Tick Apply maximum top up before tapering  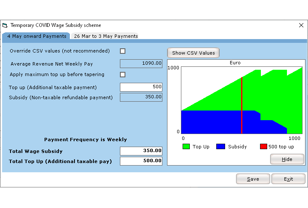coord(123,75)
